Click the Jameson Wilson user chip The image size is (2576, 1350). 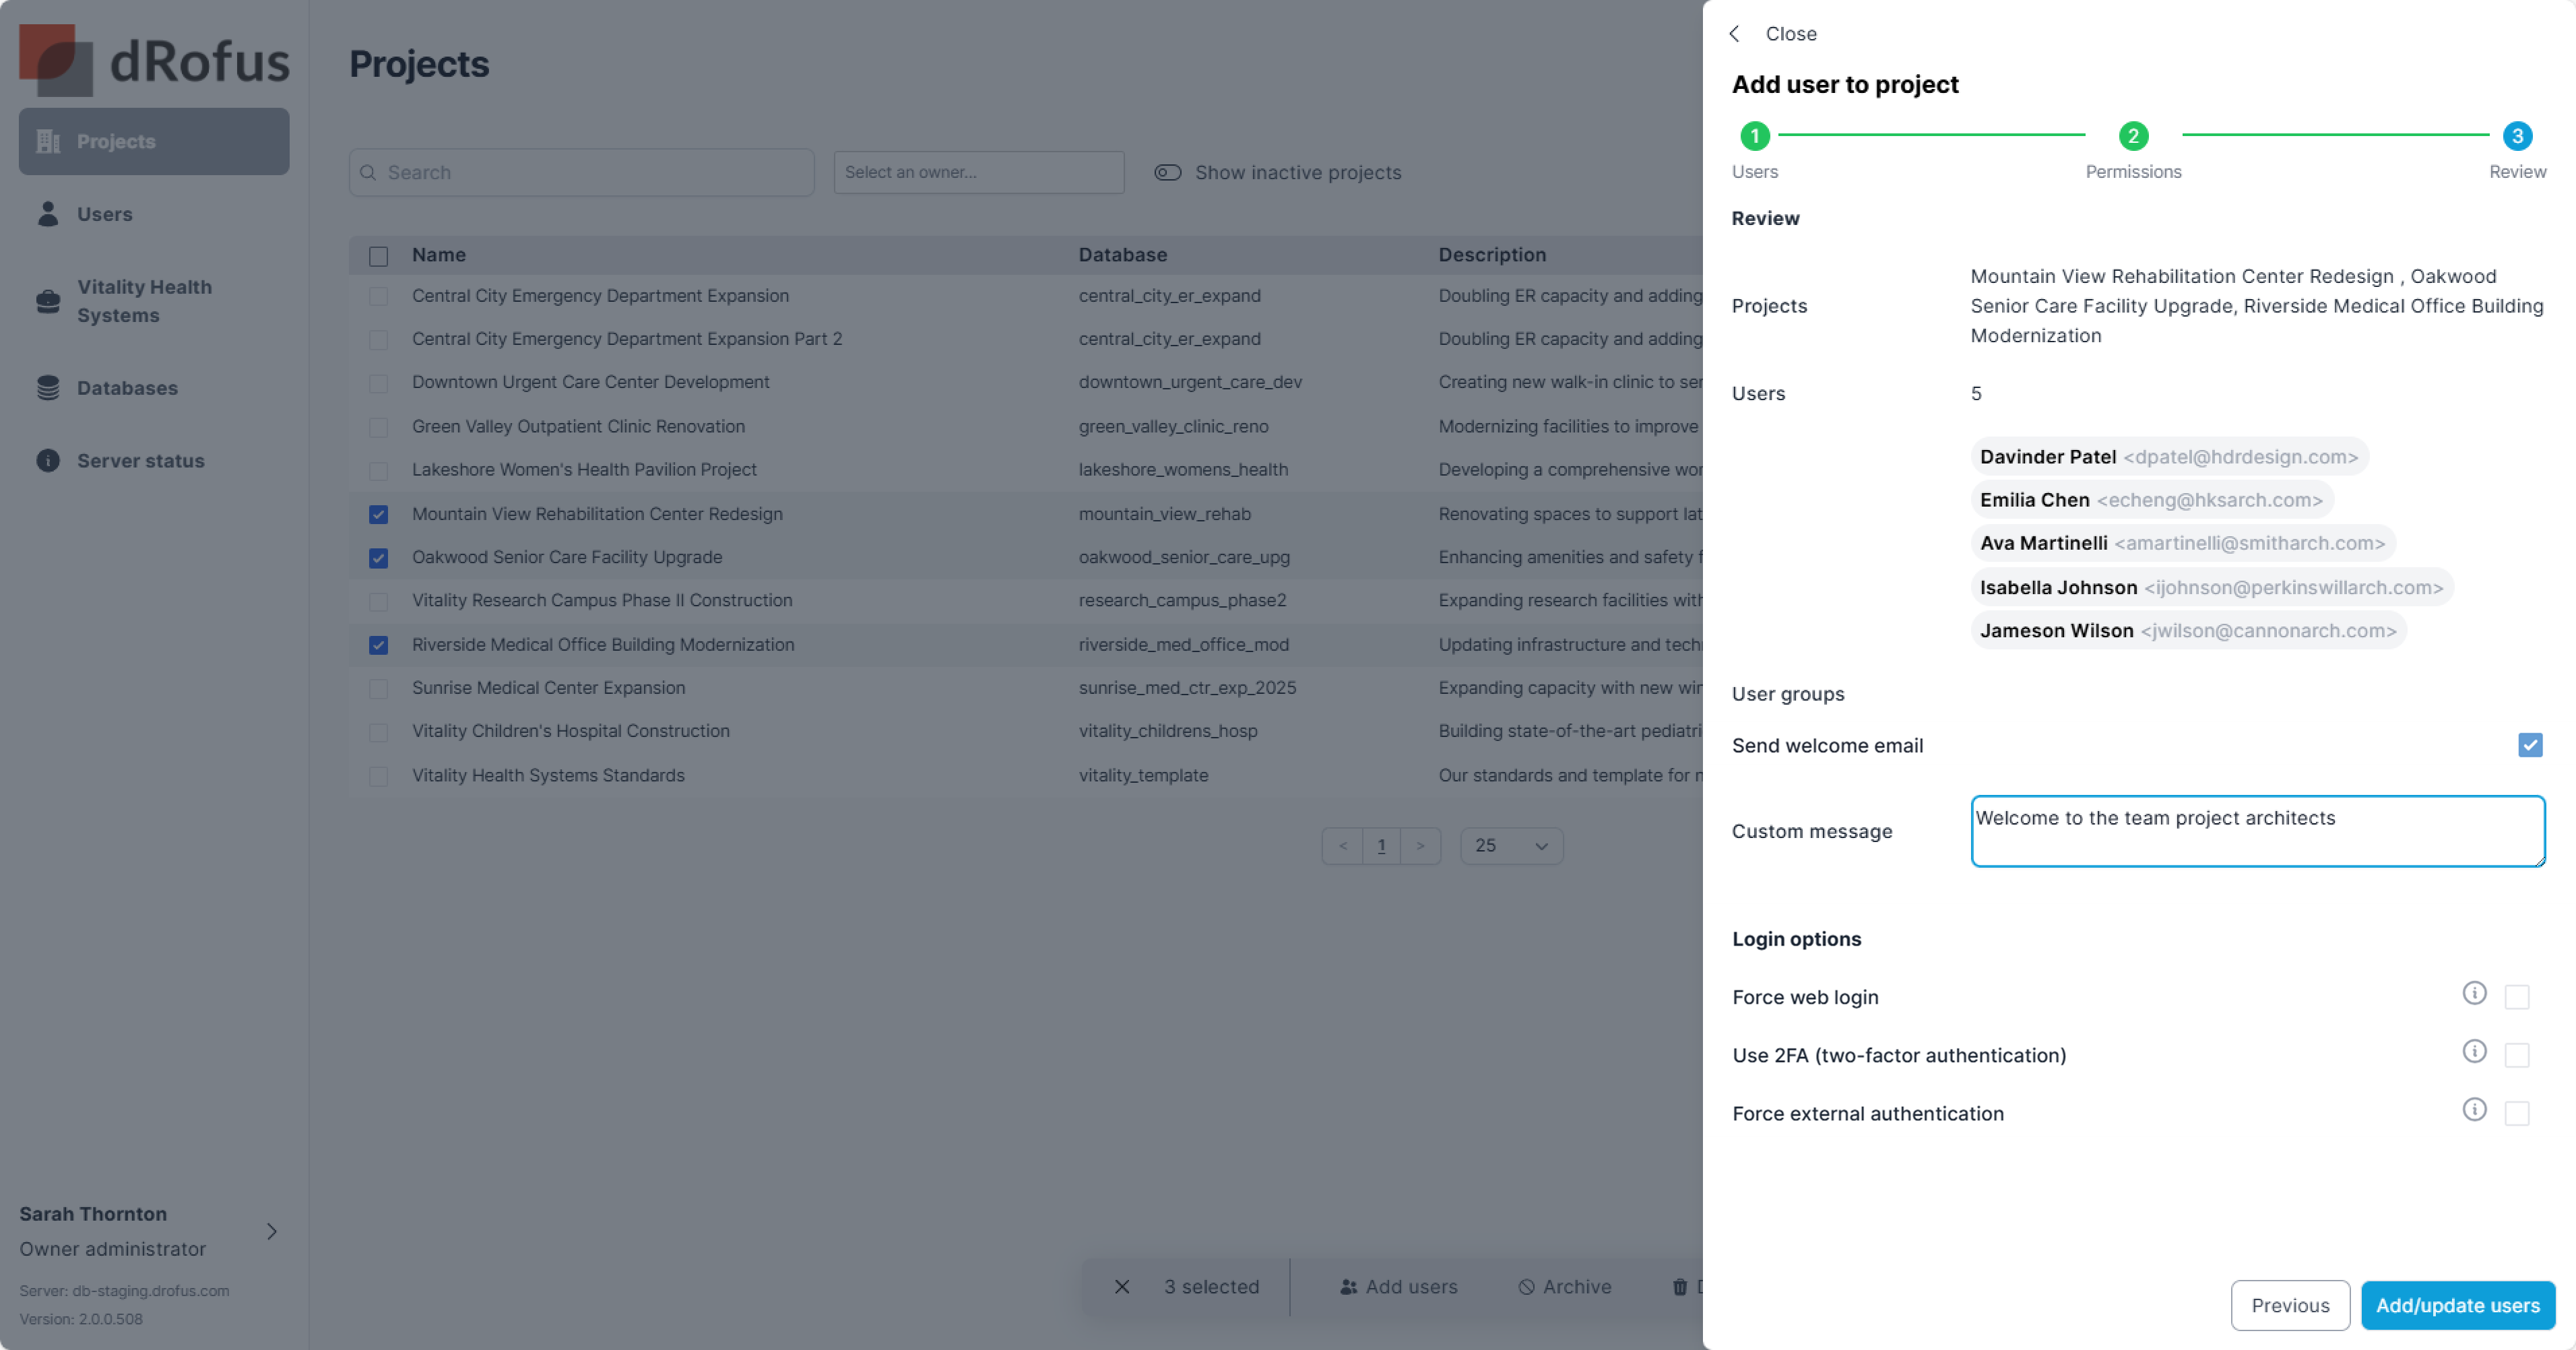[x=2189, y=630]
